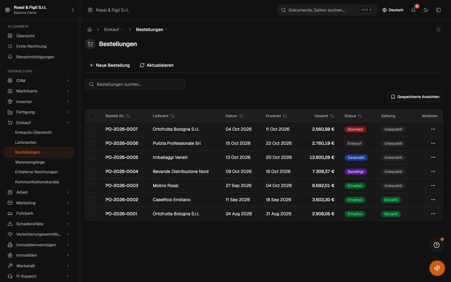Open the help question mark button

tap(437, 245)
